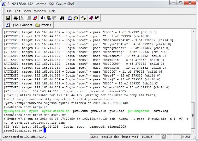Click the NUM indicator in status bar
The image size is (198, 141).
pyautogui.click(x=186, y=137)
